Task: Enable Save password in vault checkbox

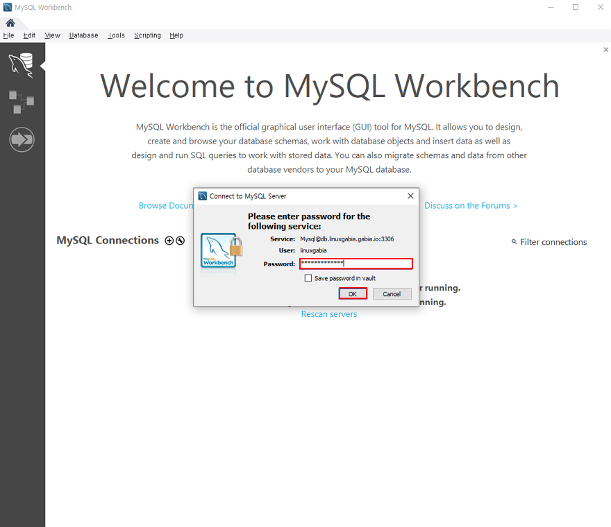Action: point(308,278)
